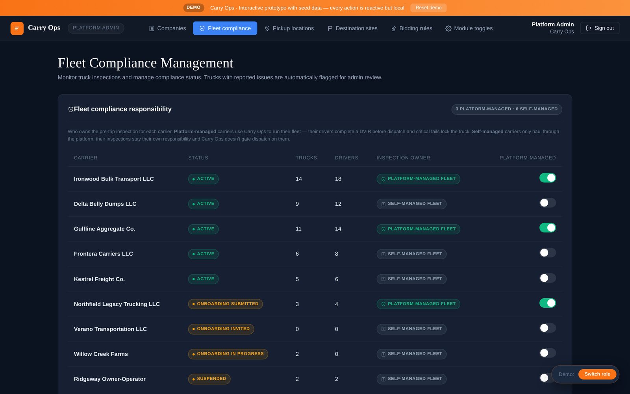Click the PLATFORM ADMIN role badge

(96, 28)
